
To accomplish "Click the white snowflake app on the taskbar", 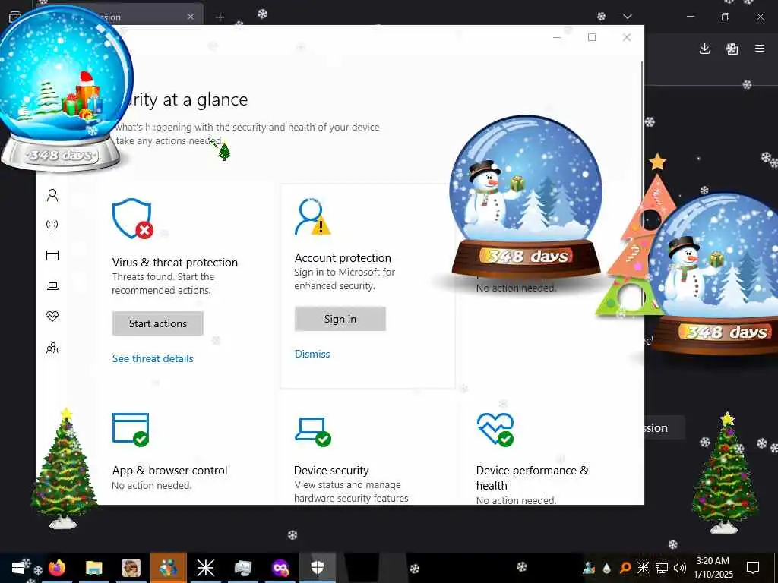I will [x=205, y=568].
